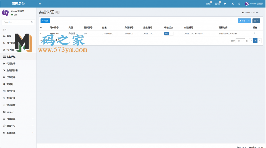Image resolution: width=266 pixels, height=148 pixels.
Task: Click the user number 88889760 cell
Action: click(x=54, y=33)
